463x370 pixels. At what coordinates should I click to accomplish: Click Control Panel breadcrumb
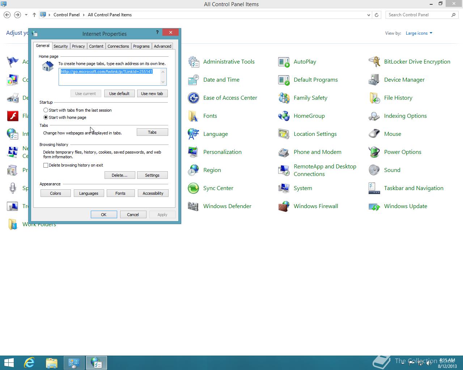[x=67, y=15]
